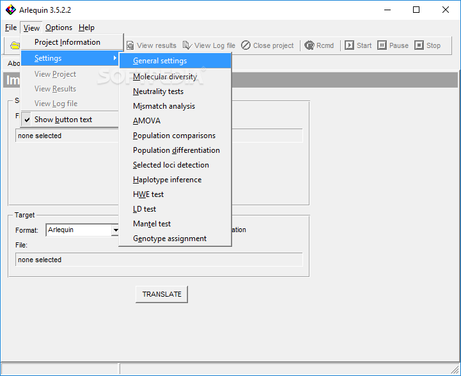This screenshot has width=461, height=376.
Task: Open the File menu
Action: [x=11, y=27]
